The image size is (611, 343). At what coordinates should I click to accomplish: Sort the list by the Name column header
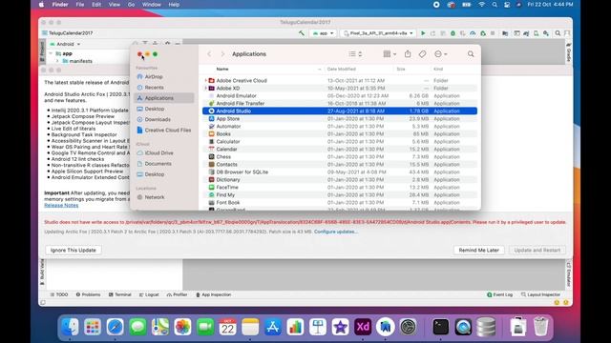[x=222, y=69]
